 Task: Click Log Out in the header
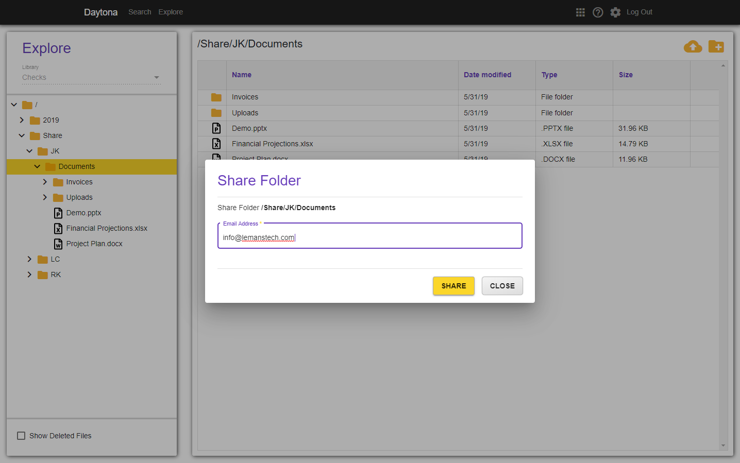click(640, 12)
